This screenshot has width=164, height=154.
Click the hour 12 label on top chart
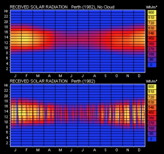(x=6, y=43)
